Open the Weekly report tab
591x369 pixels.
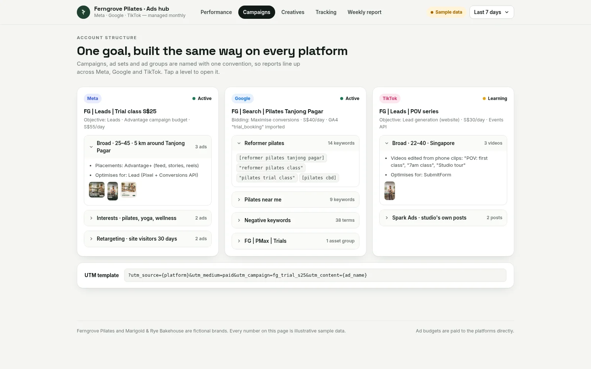[365, 12]
